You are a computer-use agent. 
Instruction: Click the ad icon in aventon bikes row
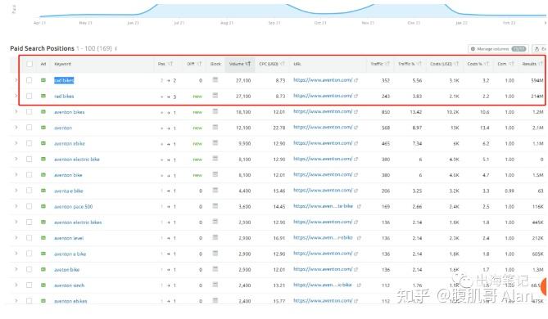point(43,112)
